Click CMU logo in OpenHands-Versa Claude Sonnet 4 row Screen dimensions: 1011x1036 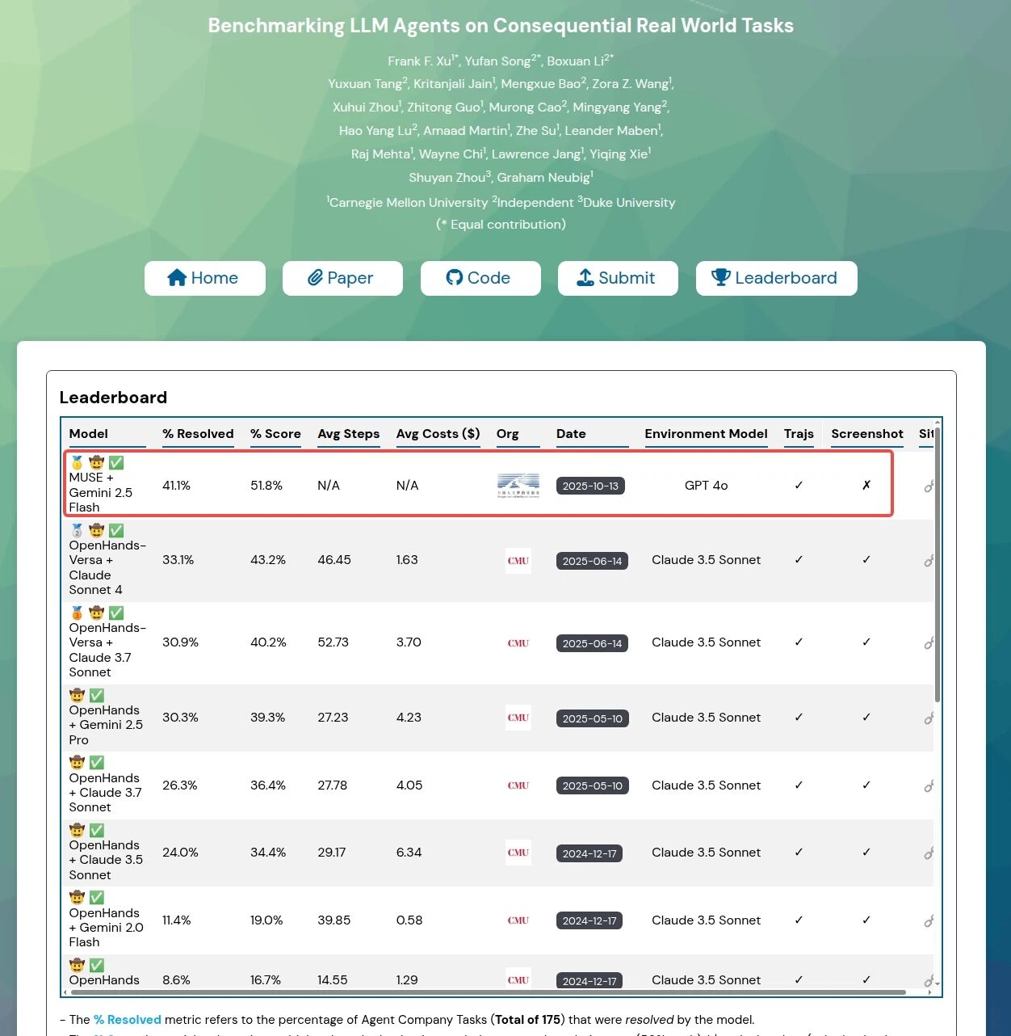click(x=518, y=561)
